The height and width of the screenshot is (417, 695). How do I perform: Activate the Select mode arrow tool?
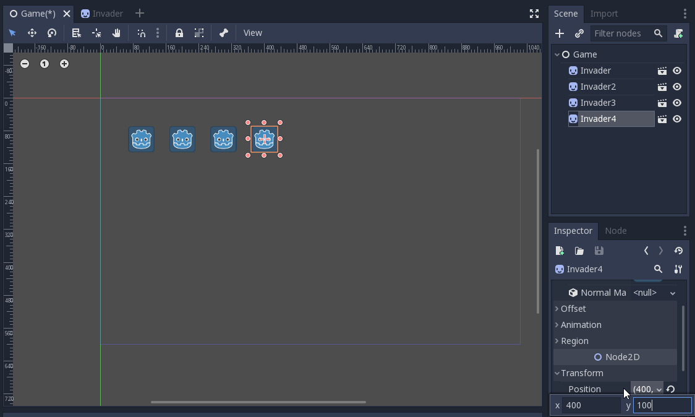point(12,33)
